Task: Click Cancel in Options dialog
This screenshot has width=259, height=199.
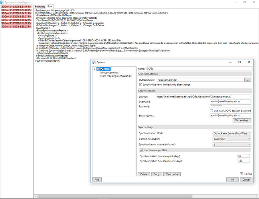Action: tap(246, 179)
